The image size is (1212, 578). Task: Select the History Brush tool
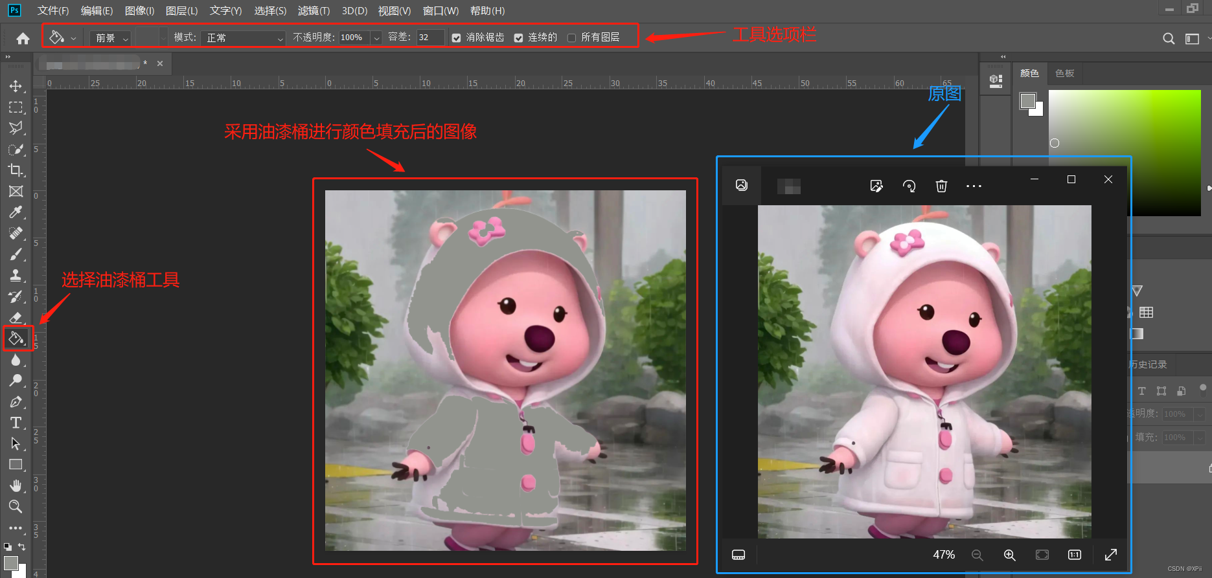click(x=16, y=296)
